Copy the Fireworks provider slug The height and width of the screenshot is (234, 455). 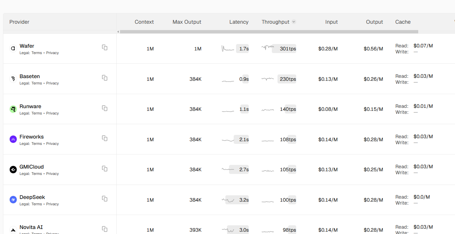tap(105, 138)
